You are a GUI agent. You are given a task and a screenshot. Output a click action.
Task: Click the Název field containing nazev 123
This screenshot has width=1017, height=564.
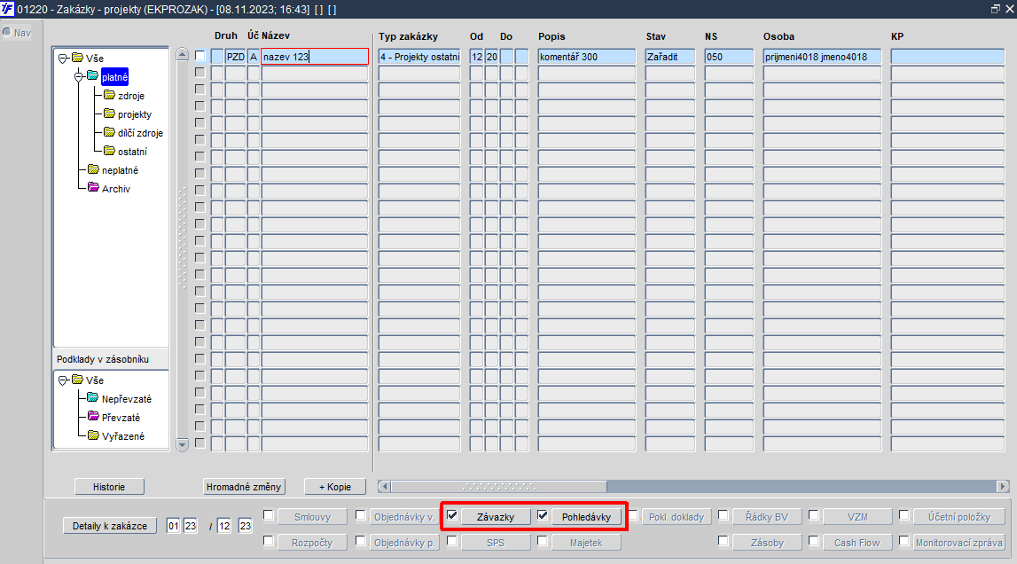click(x=315, y=57)
